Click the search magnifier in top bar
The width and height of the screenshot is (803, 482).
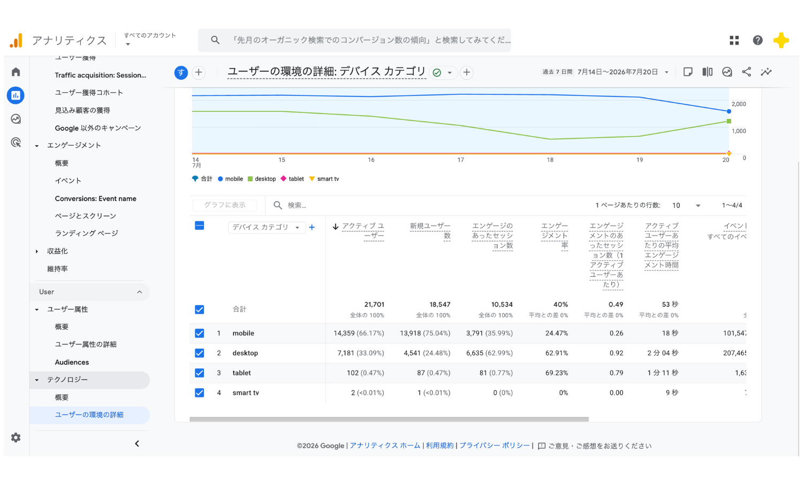tap(215, 40)
